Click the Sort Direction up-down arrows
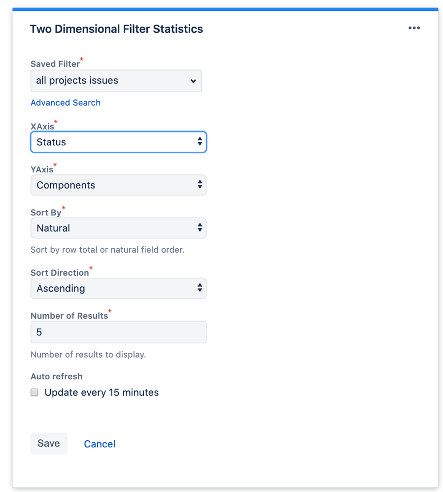Screen dimensions: 443x492 (x=200, y=288)
